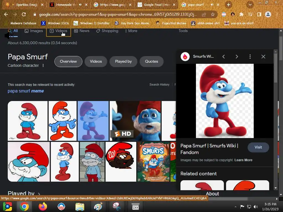Select the Videos chip under Papa Smurf
The width and height of the screenshot is (283, 212).
[96, 62]
